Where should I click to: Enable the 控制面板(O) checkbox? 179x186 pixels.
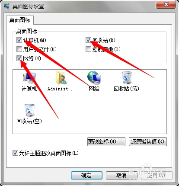tap(88, 49)
